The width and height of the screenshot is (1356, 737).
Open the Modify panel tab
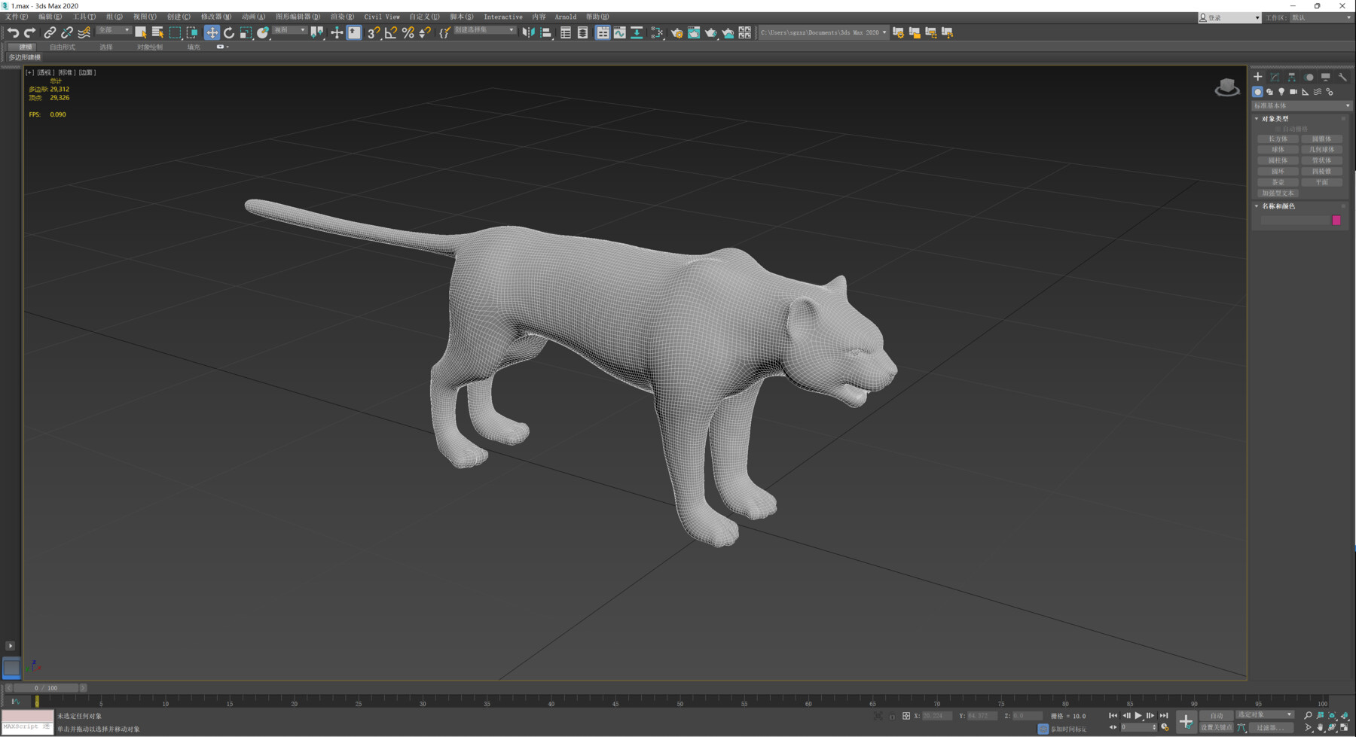pyautogui.click(x=1274, y=77)
